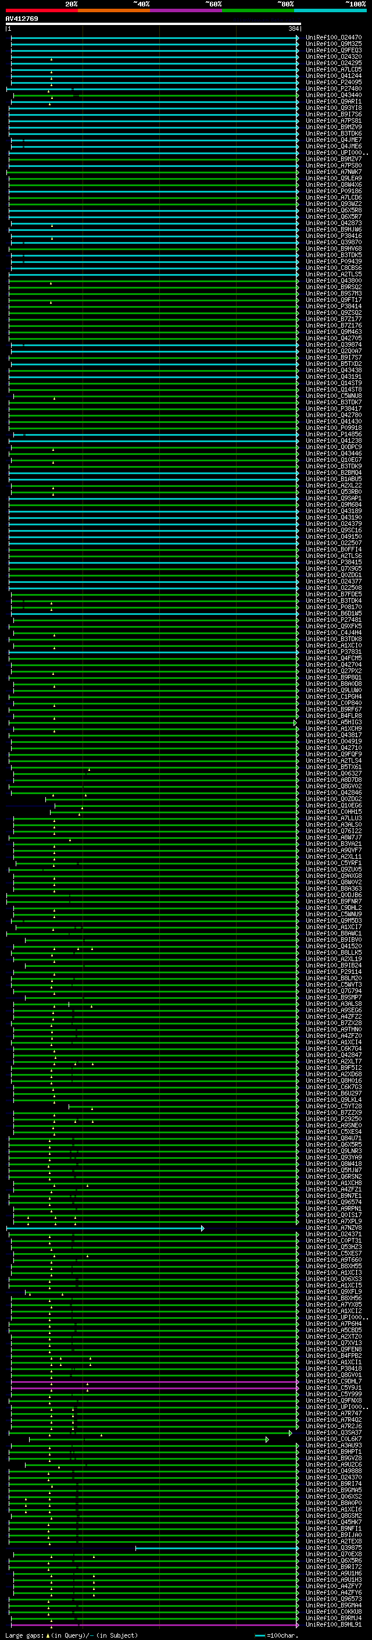The width and height of the screenshot is (372, 1640).
Task: Click hit label UniRef100_A7NWK7
Action: click(334, 172)
